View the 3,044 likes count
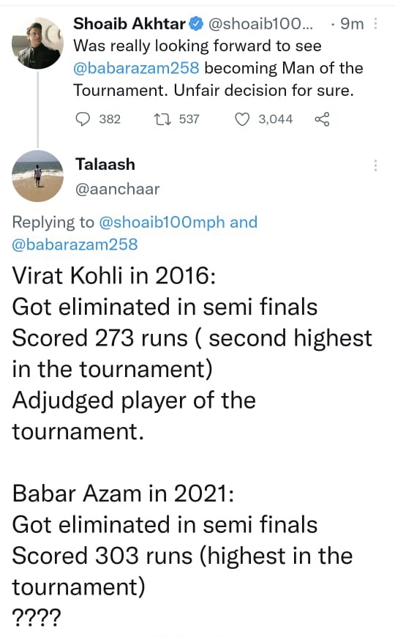 coord(276,119)
